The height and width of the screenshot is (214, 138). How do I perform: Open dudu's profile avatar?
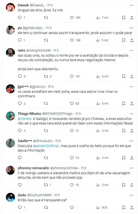click(x=10, y=197)
